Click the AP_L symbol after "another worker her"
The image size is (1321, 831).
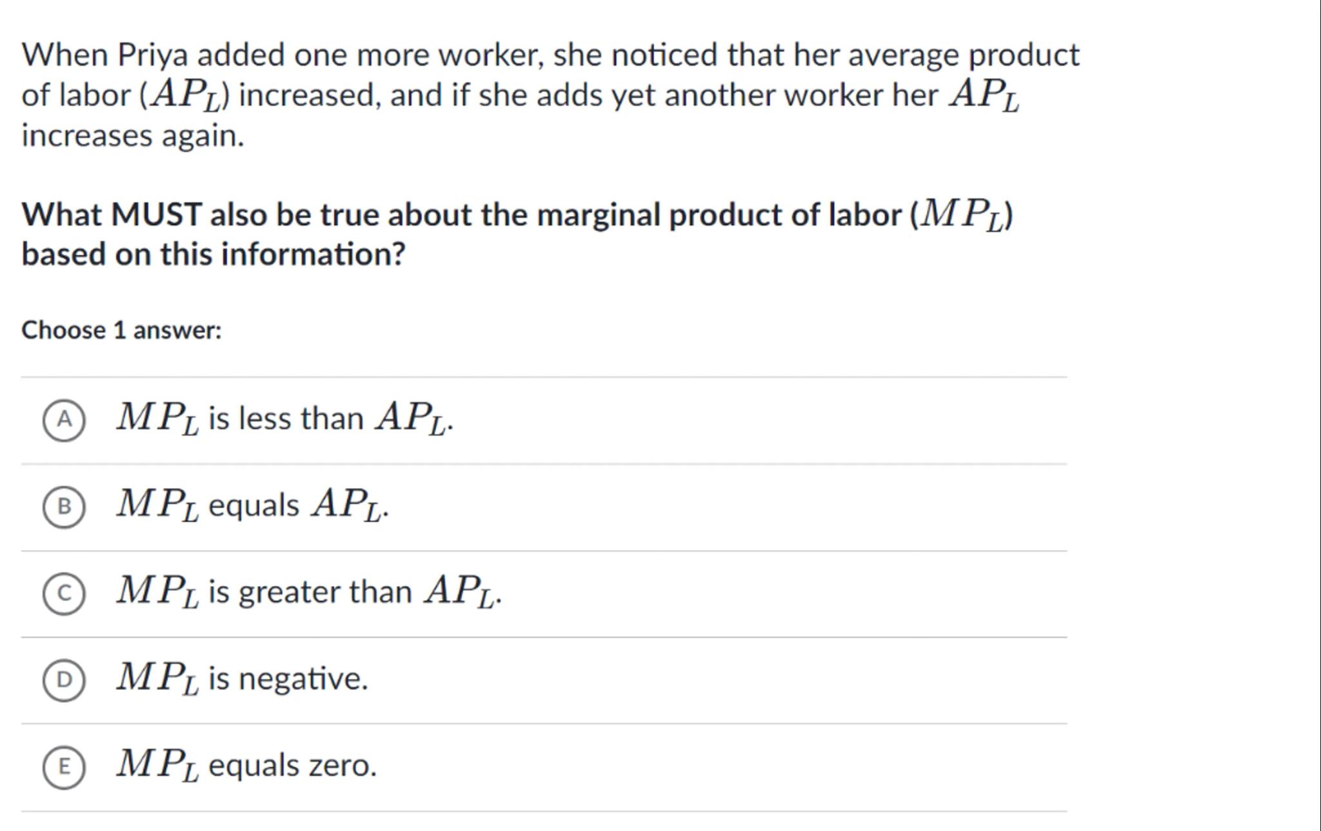(x=984, y=95)
